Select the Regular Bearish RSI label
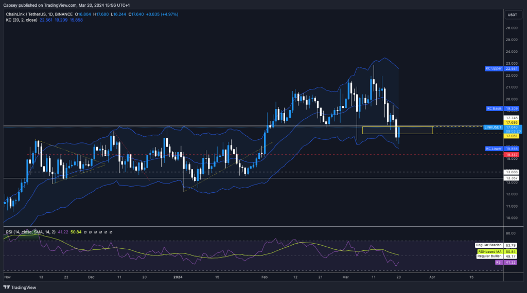The width and height of the screenshot is (527, 293). [x=489, y=245]
